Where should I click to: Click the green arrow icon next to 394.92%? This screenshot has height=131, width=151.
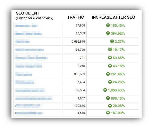click(108, 33)
